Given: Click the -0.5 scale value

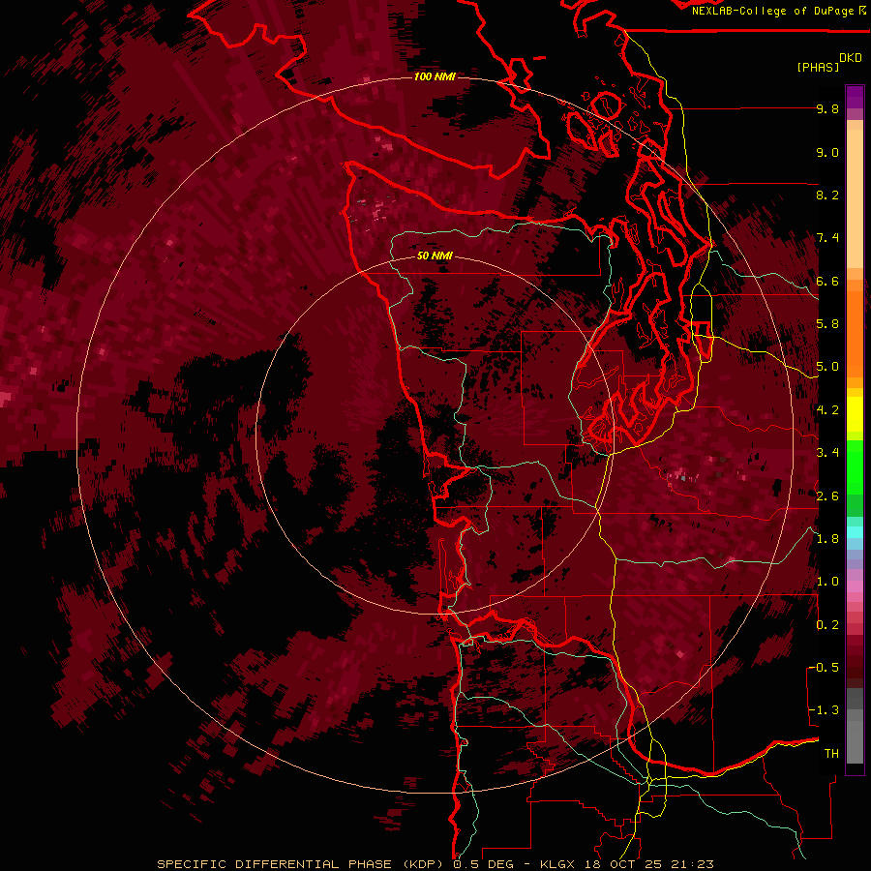Looking at the screenshot, I should point(825,668).
